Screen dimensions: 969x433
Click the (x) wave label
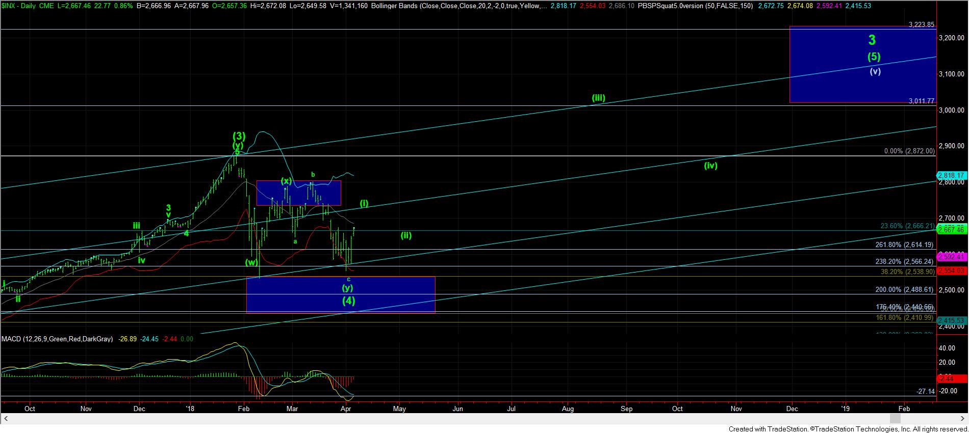(286, 181)
